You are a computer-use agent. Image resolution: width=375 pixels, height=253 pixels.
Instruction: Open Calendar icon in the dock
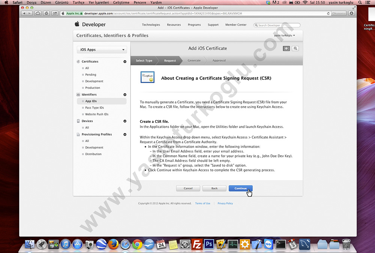(x=161, y=244)
